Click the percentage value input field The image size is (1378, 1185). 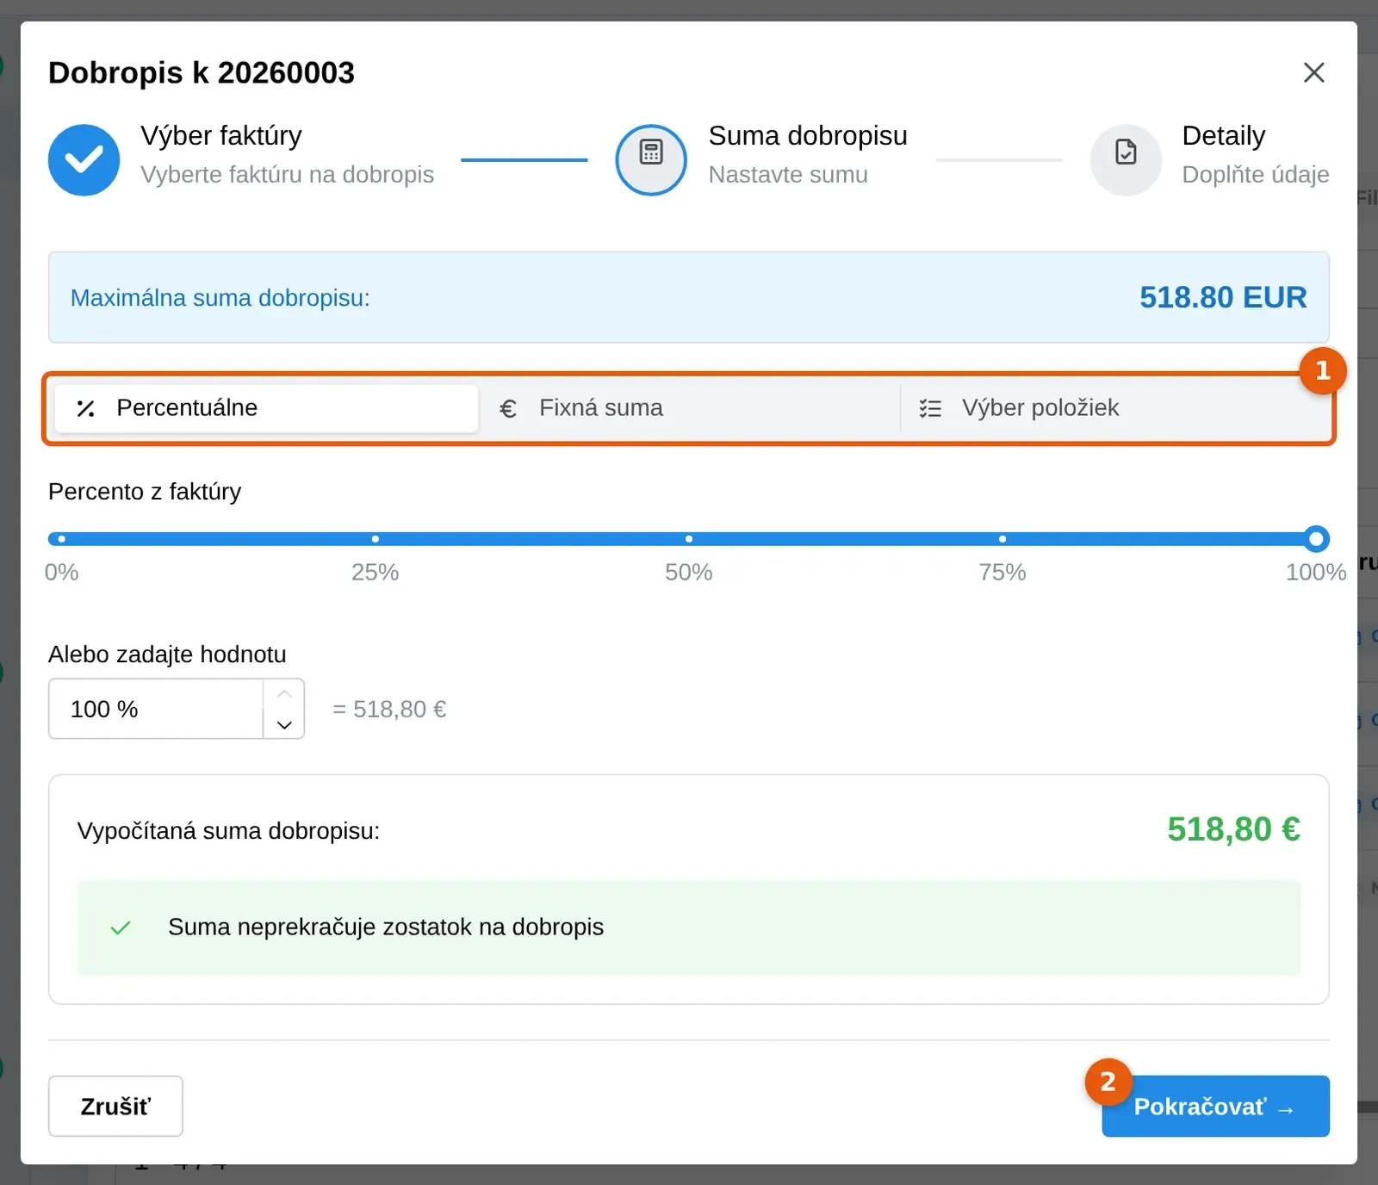click(x=156, y=709)
